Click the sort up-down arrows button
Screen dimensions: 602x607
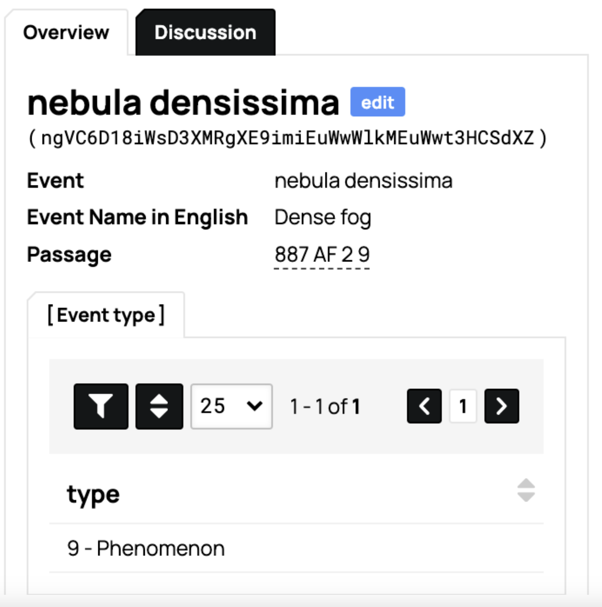[159, 406]
